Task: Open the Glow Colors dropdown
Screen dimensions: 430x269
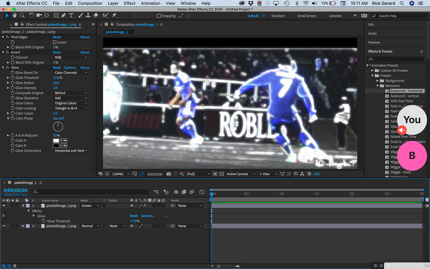Action: click(71, 103)
